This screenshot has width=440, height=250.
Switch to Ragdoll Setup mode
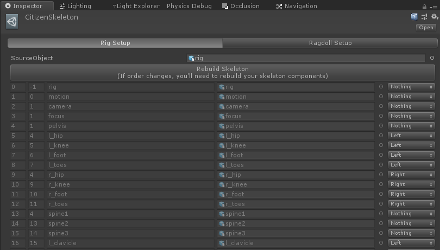(x=330, y=43)
